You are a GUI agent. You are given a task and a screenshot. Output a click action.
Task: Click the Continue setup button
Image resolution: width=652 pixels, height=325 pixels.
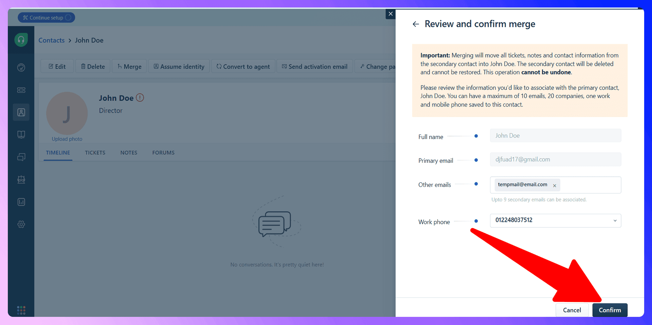46,18
